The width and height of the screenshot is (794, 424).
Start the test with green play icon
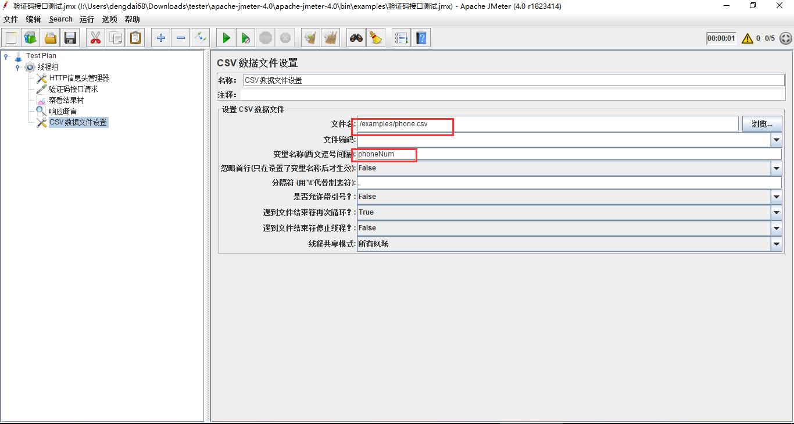point(226,38)
